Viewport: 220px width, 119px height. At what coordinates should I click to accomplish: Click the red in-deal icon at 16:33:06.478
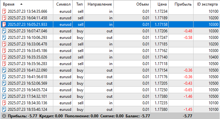[4, 44]
